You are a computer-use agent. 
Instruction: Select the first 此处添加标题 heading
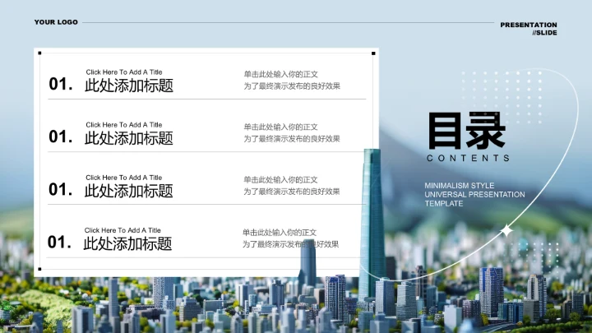pyautogui.click(x=129, y=86)
